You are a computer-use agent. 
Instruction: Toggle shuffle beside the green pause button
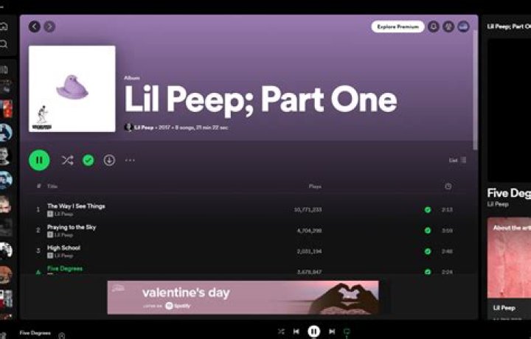point(67,160)
